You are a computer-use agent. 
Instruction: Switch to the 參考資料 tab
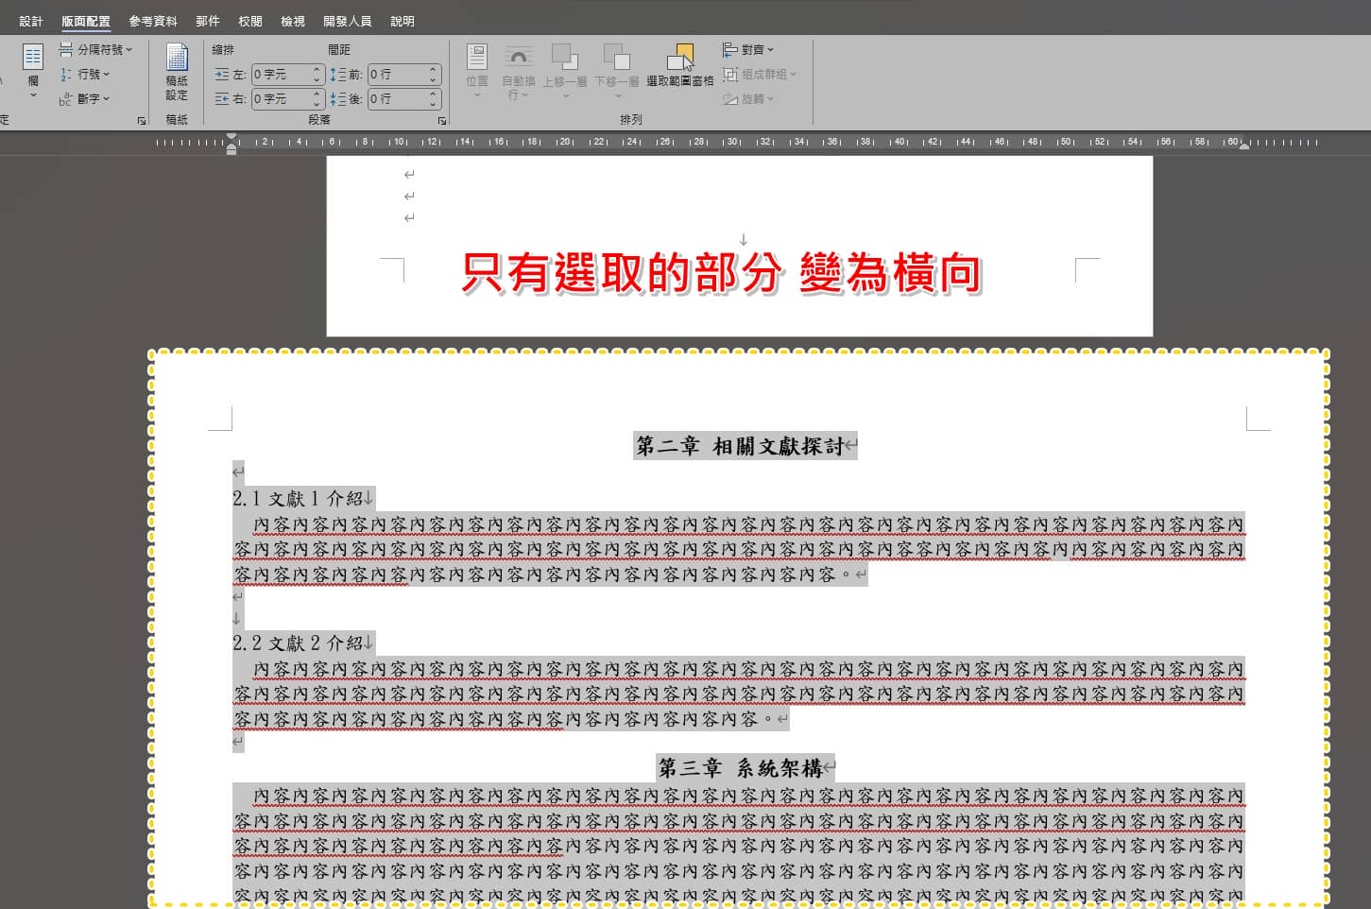pos(153,21)
